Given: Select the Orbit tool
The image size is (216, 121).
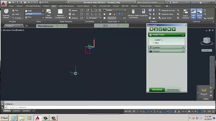Looking at the screenshot, I should pos(16,14).
